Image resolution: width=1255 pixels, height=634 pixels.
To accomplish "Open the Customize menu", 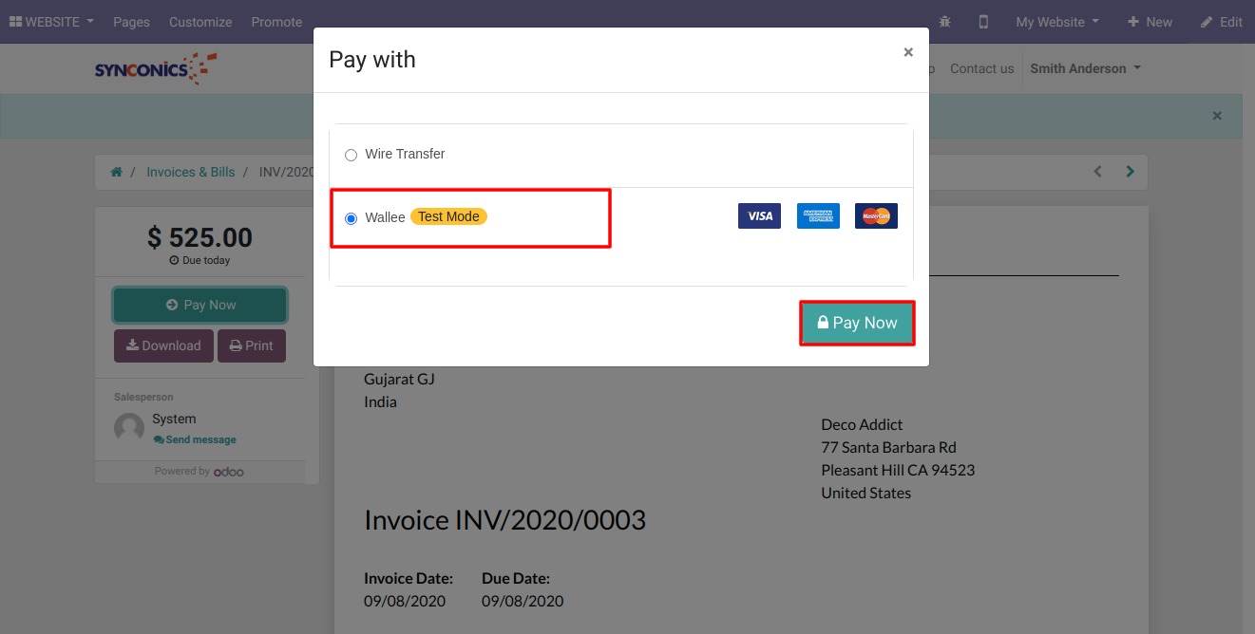I will pyautogui.click(x=200, y=22).
